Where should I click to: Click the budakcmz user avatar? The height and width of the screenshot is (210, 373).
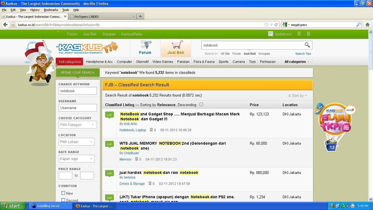coord(270,34)
